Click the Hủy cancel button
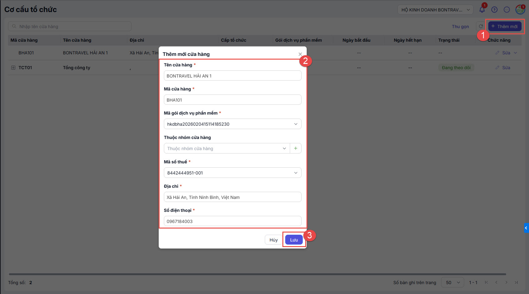Image resolution: width=529 pixels, height=294 pixels. (273, 240)
